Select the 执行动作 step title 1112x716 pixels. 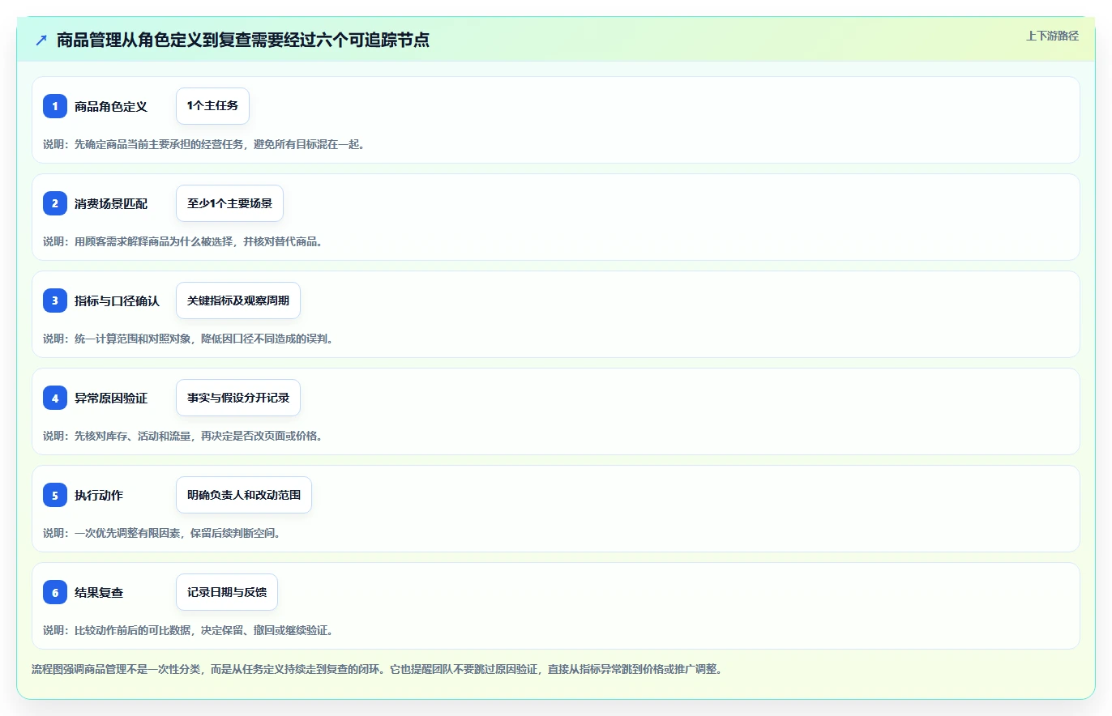pos(99,495)
